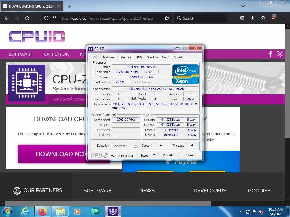Expand the Socket #1 selection dropdown

(136, 146)
